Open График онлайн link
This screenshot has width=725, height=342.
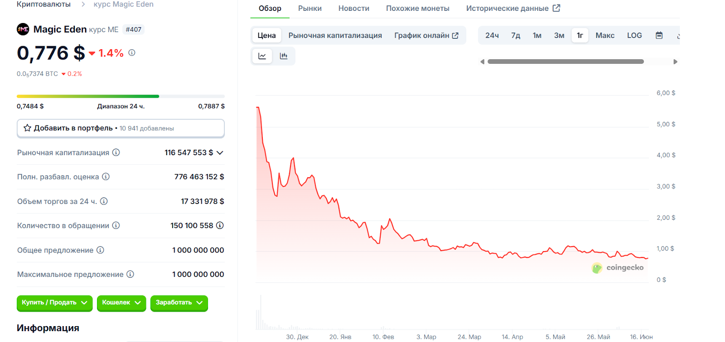point(426,35)
